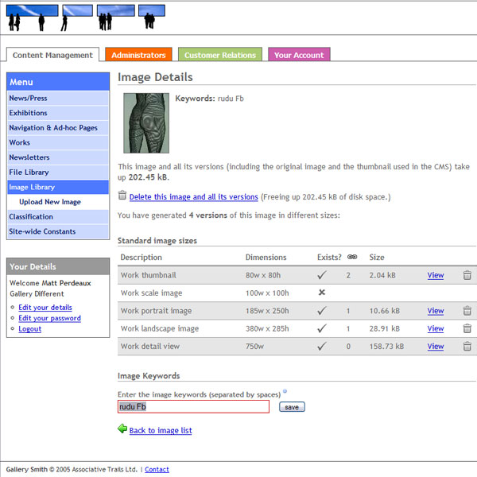Screen dimensions: 477x477
Task: Click the Dimensions column header
Action: click(x=266, y=258)
